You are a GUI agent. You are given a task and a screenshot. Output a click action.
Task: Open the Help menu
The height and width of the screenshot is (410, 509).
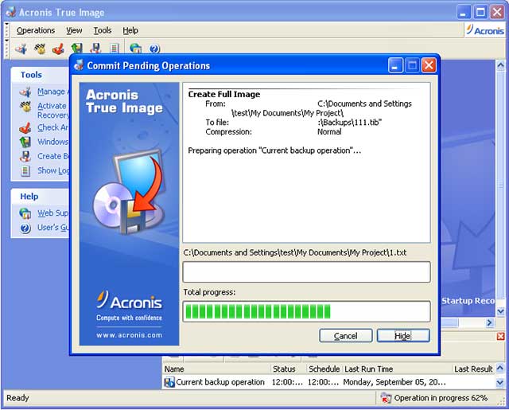click(x=130, y=30)
